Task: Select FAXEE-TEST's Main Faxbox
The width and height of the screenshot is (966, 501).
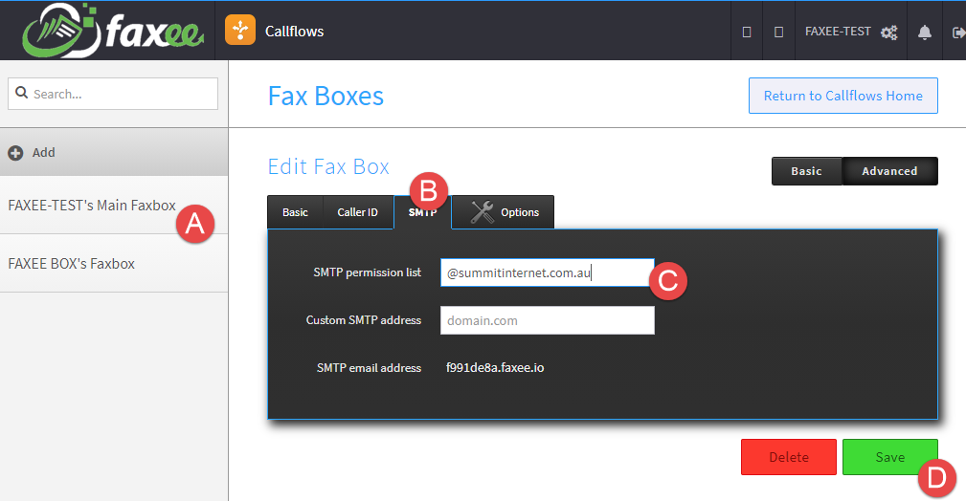Action: 114,205
